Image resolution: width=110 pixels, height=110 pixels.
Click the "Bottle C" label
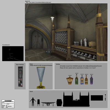click(x=77, y=73)
